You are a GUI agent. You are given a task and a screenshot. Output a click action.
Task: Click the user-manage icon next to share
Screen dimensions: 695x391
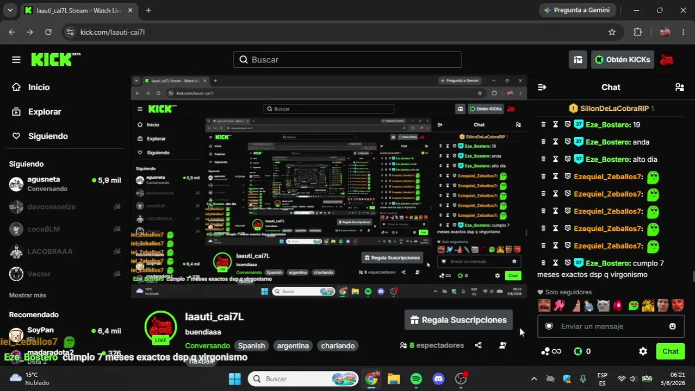pos(503,345)
